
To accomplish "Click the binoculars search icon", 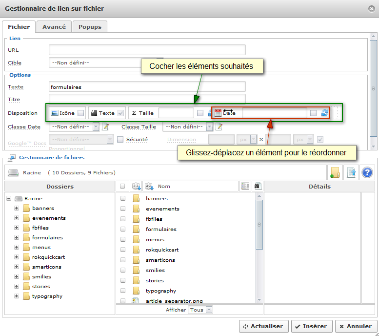I will (x=258, y=186).
